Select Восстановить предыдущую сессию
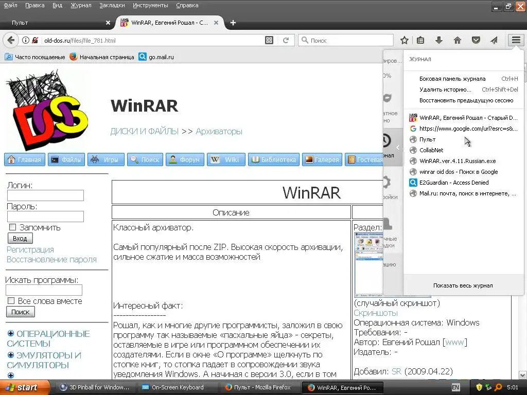The image size is (527, 395). (464, 100)
